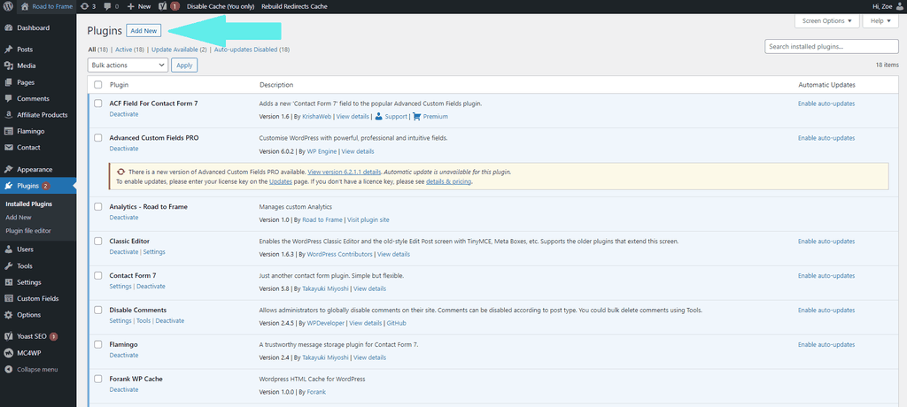Filter plugins by Update Available
Image resolution: width=907 pixels, height=407 pixels.
point(178,50)
